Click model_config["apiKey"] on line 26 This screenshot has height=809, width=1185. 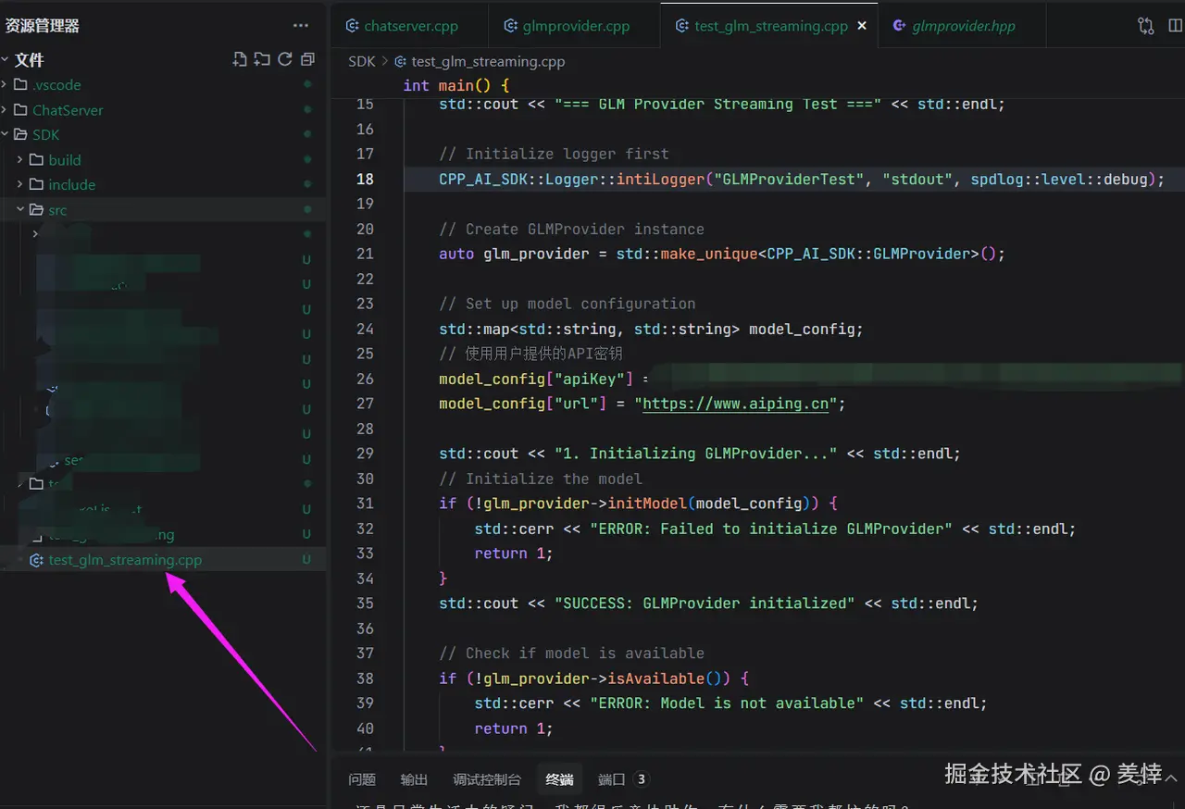536,379
